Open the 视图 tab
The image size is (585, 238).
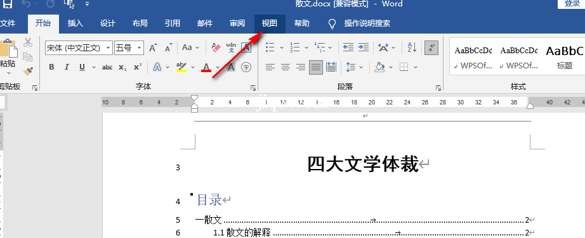(x=270, y=24)
